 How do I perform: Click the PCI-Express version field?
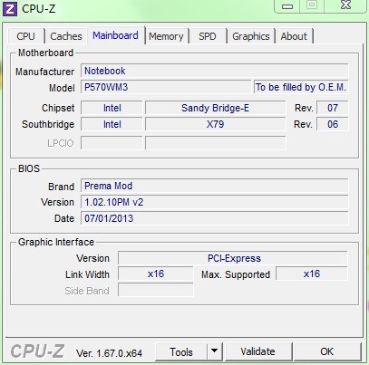233,258
